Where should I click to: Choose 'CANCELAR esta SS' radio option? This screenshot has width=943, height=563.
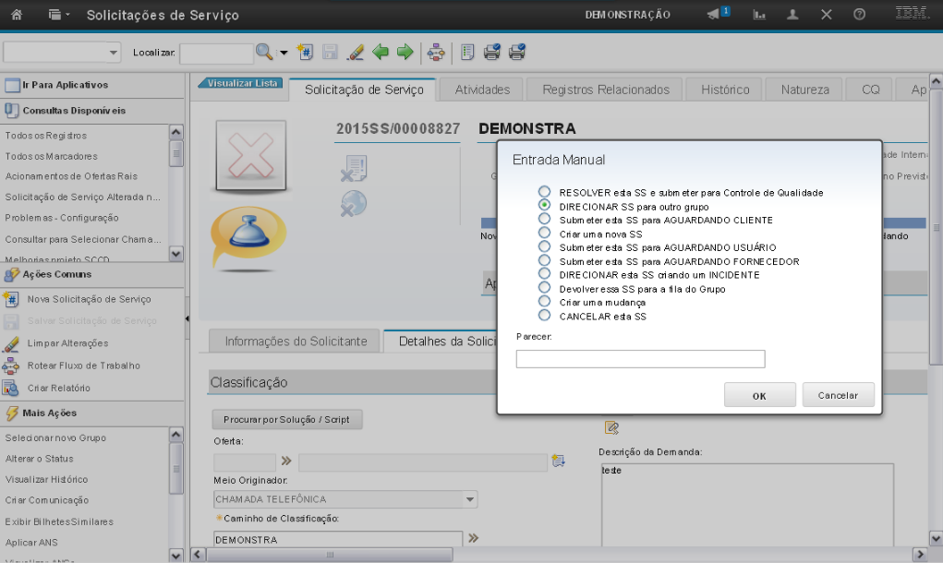click(x=544, y=316)
